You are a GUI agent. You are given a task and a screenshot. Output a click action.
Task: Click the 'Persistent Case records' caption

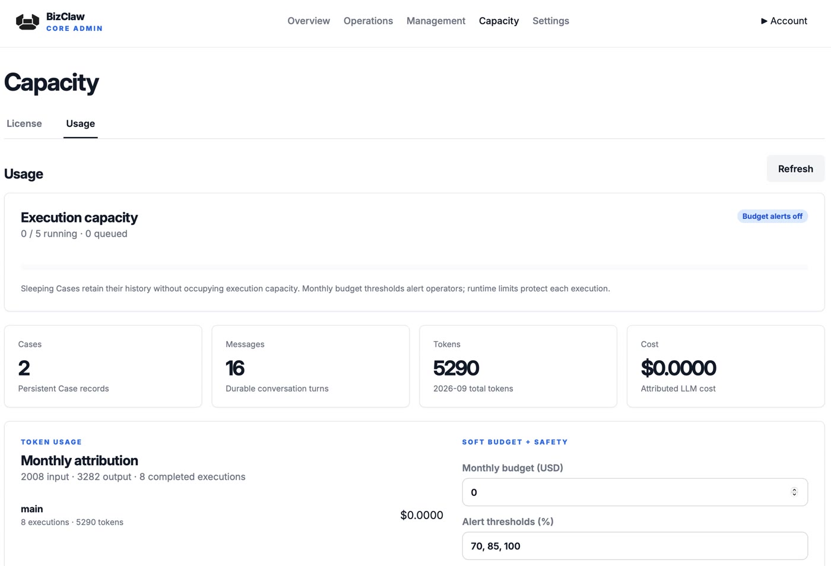(64, 389)
